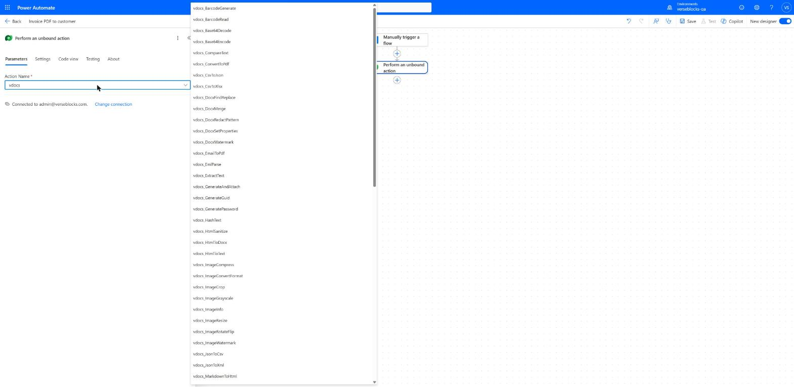This screenshot has width=794, height=387.
Task: Choose vdocs_ImageWatermark from list
Action: pyautogui.click(x=282, y=342)
